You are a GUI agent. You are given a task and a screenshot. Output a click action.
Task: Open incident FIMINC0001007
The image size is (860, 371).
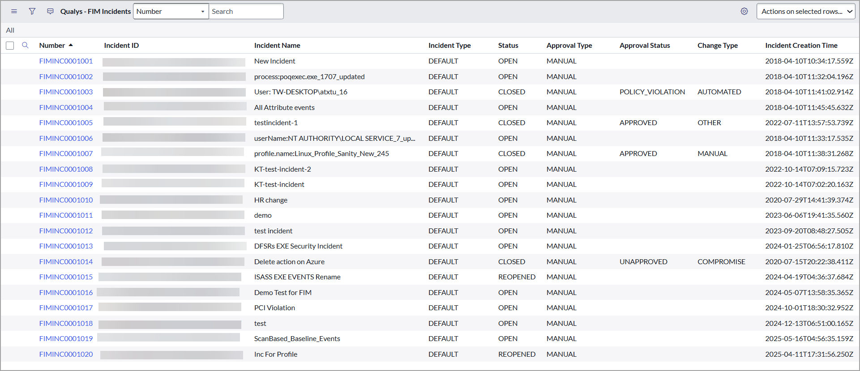coord(66,154)
